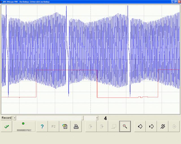
Task: Click the Record label
Action: pos(7,118)
